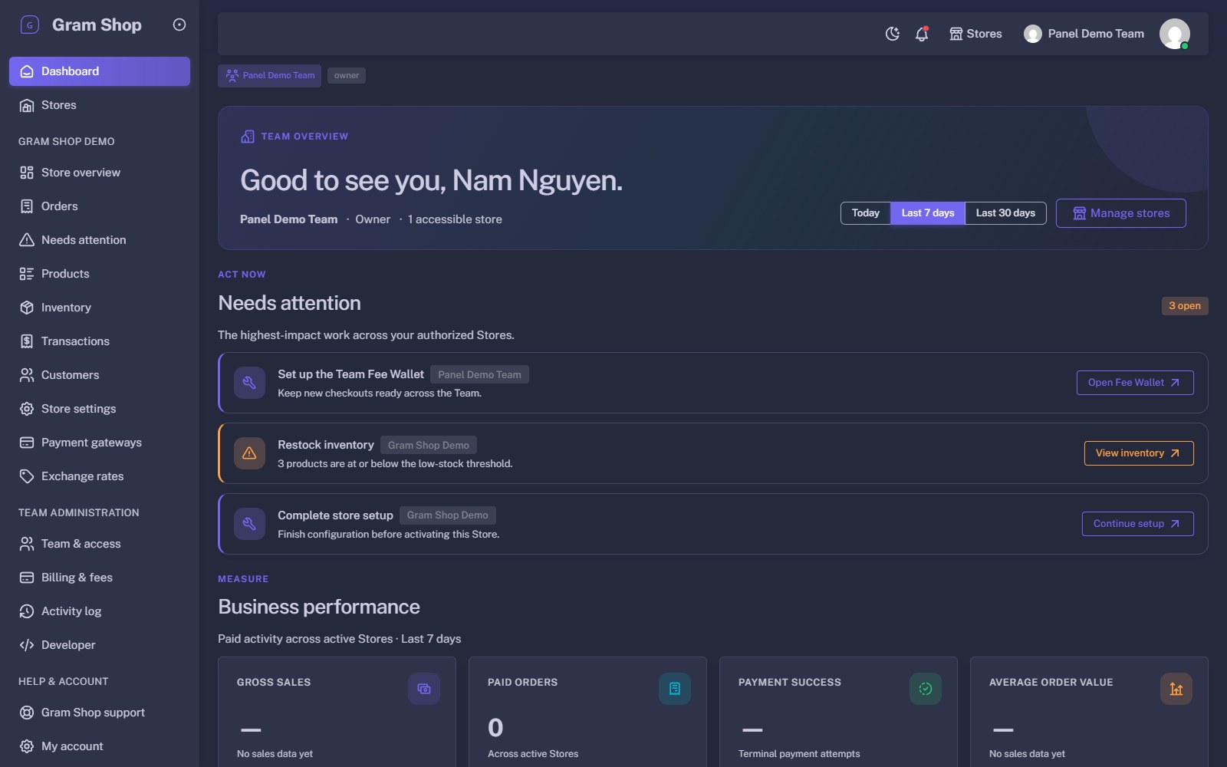Open notifications bell icon
The width and height of the screenshot is (1227, 767).
click(x=922, y=34)
